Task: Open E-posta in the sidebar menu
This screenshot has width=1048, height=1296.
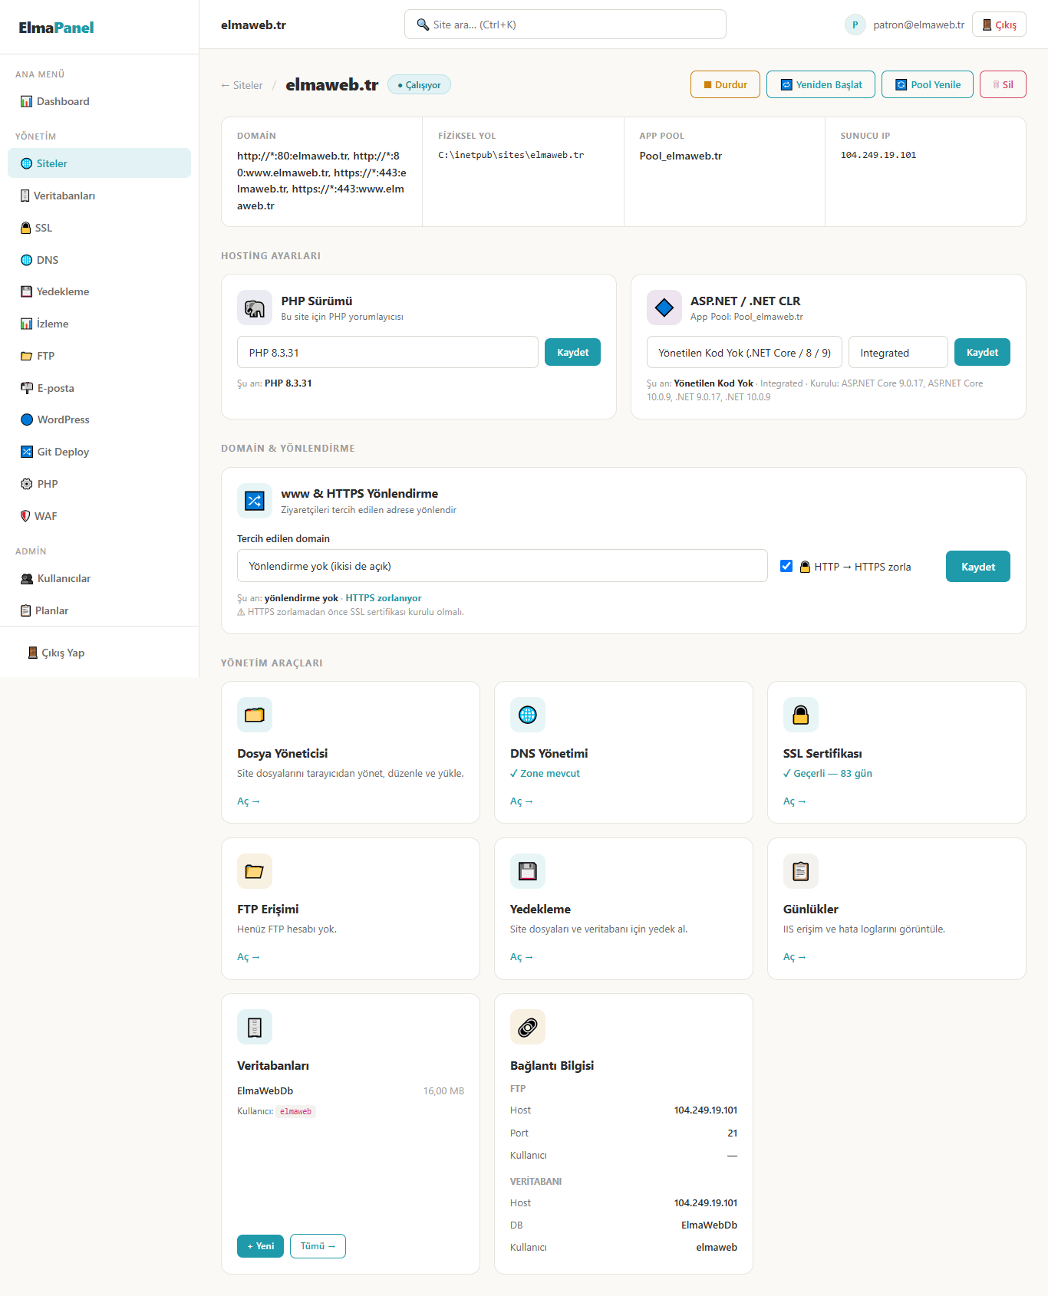Action: click(x=99, y=388)
